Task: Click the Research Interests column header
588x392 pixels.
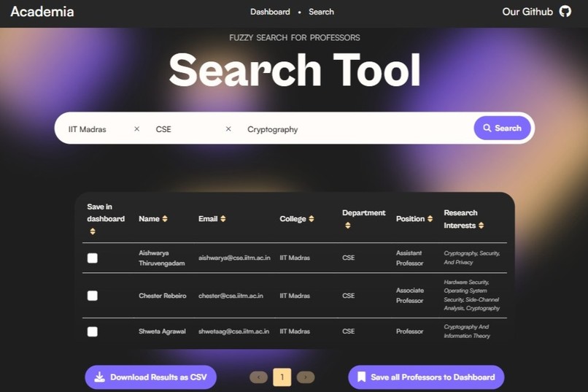Action: point(460,219)
